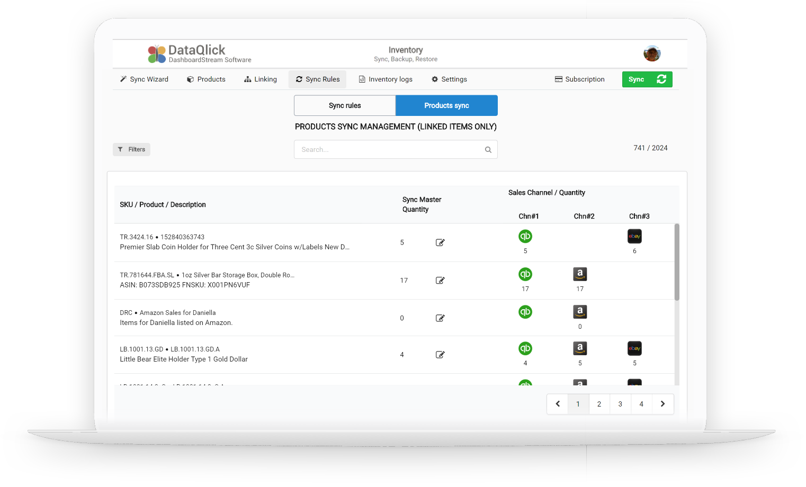Click the sync refresh icon inside the Sync button
806x487 pixels.
tap(661, 79)
